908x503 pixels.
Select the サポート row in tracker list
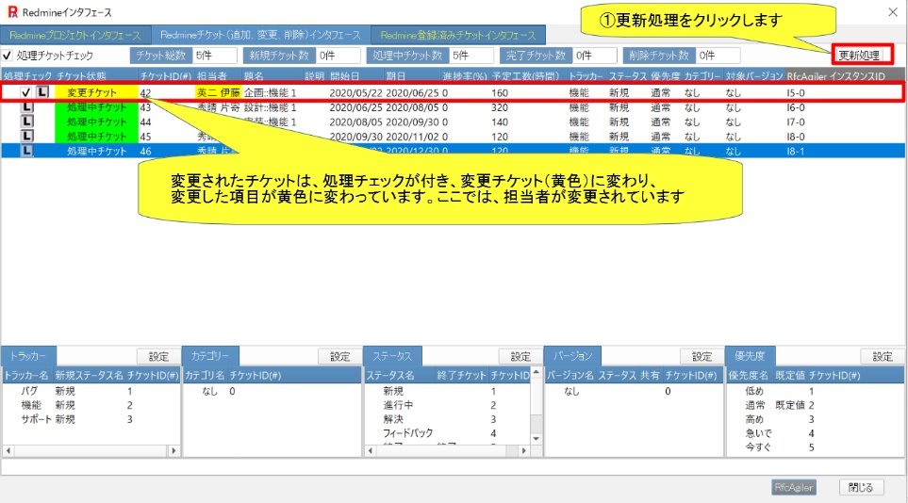pyautogui.click(x=91, y=418)
